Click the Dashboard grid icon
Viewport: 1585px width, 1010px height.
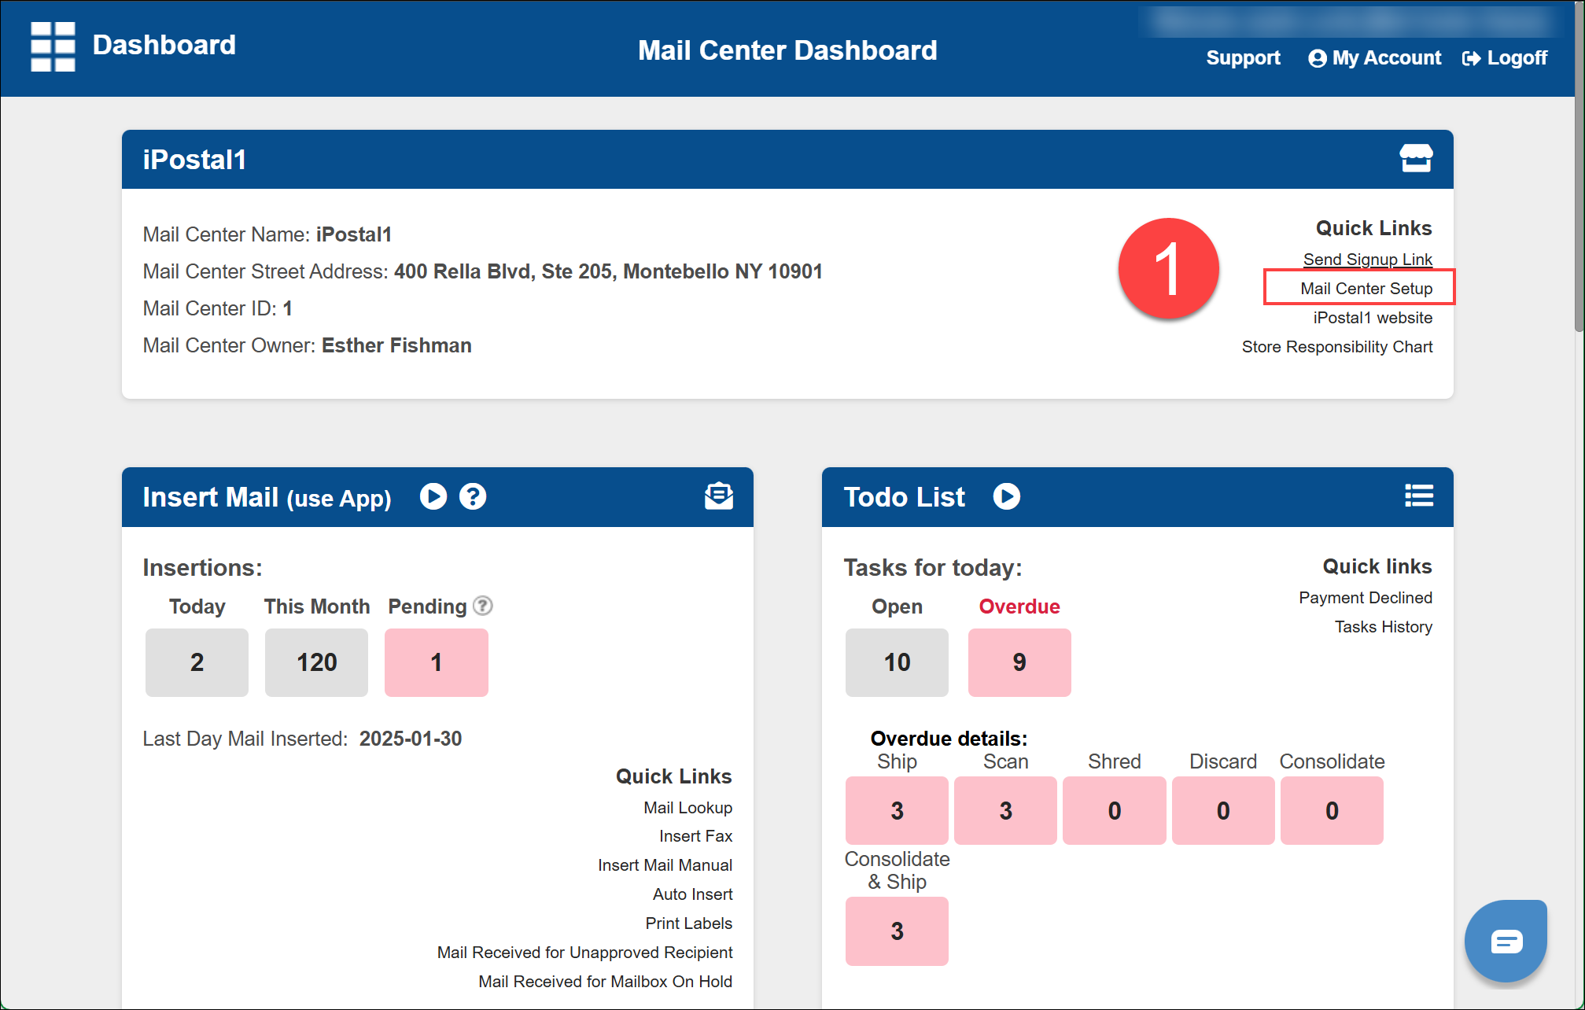53,46
